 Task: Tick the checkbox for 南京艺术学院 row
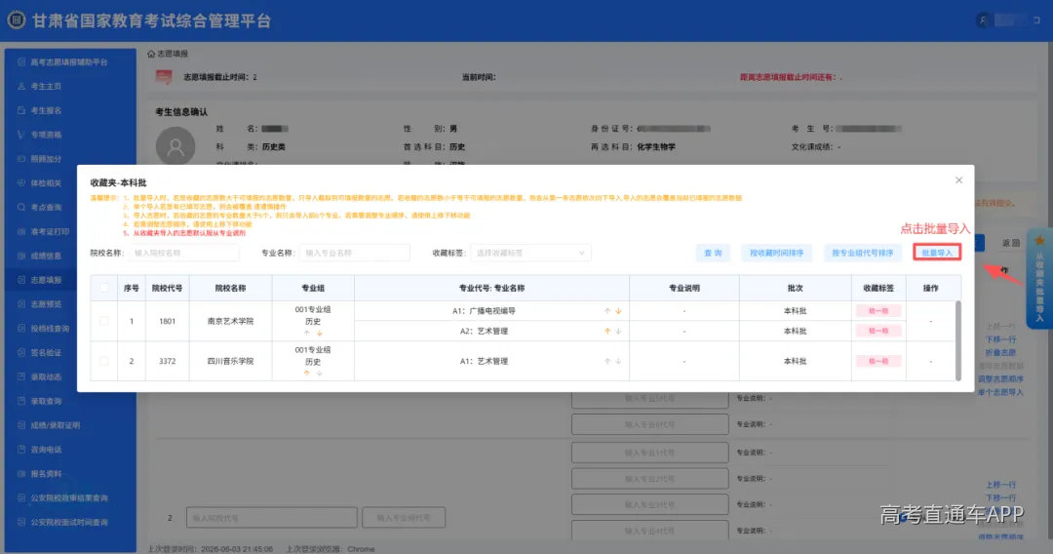(x=104, y=321)
